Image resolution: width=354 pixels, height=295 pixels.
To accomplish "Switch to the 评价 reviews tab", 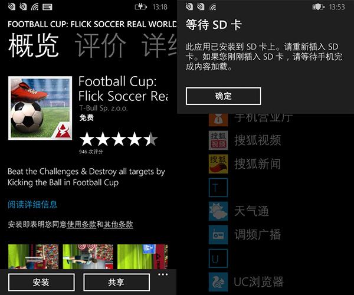I will [100, 45].
